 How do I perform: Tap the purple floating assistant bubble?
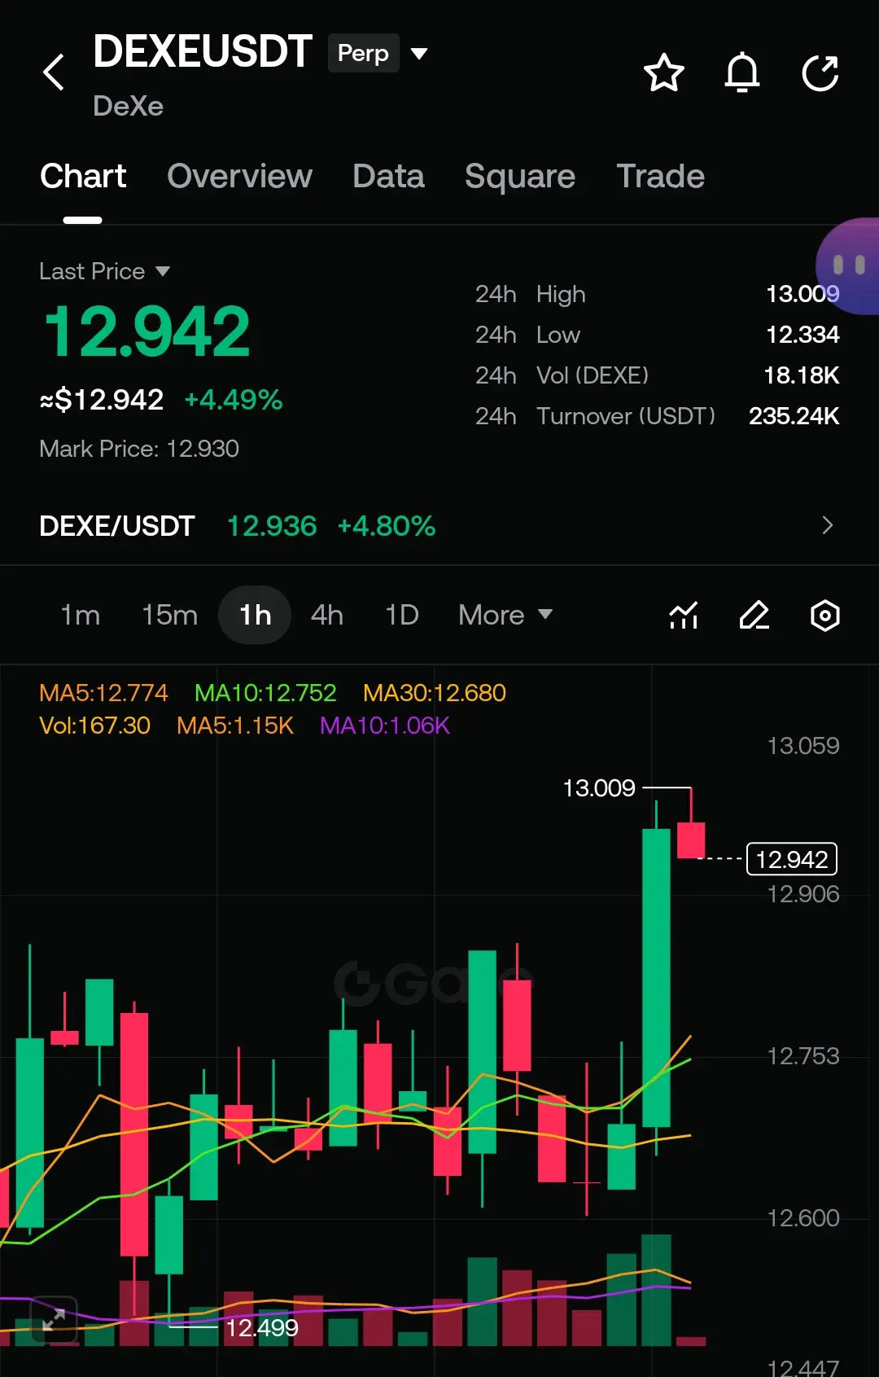pos(847,265)
